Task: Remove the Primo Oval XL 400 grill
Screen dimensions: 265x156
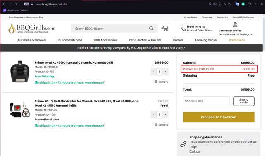Action: tap(163, 82)
